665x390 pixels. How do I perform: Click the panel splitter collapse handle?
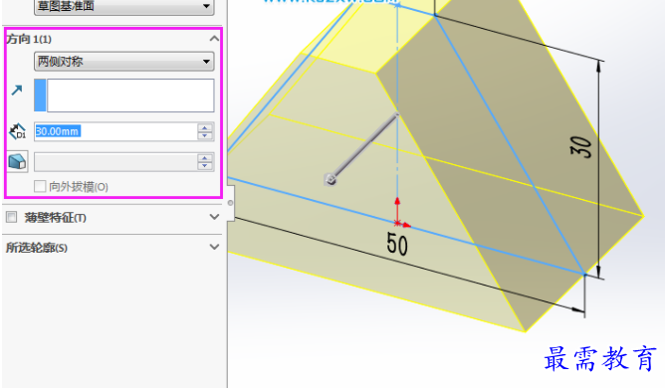(230, 203)
